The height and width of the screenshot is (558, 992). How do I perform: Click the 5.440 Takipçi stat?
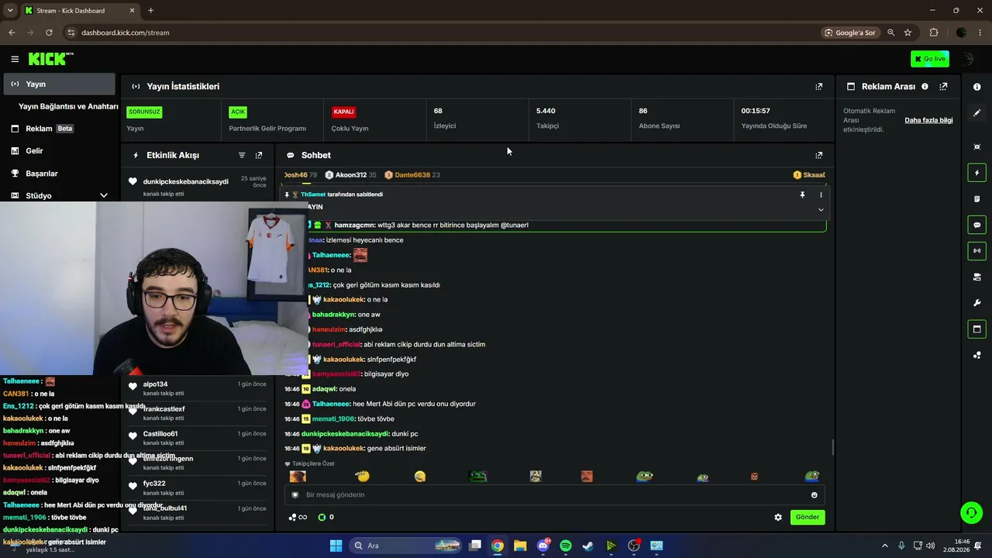pos(578,119)
